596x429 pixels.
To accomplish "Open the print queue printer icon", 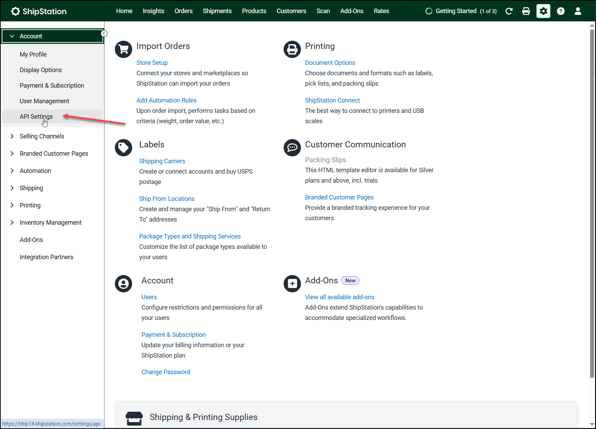I will [x=526, y=11].
